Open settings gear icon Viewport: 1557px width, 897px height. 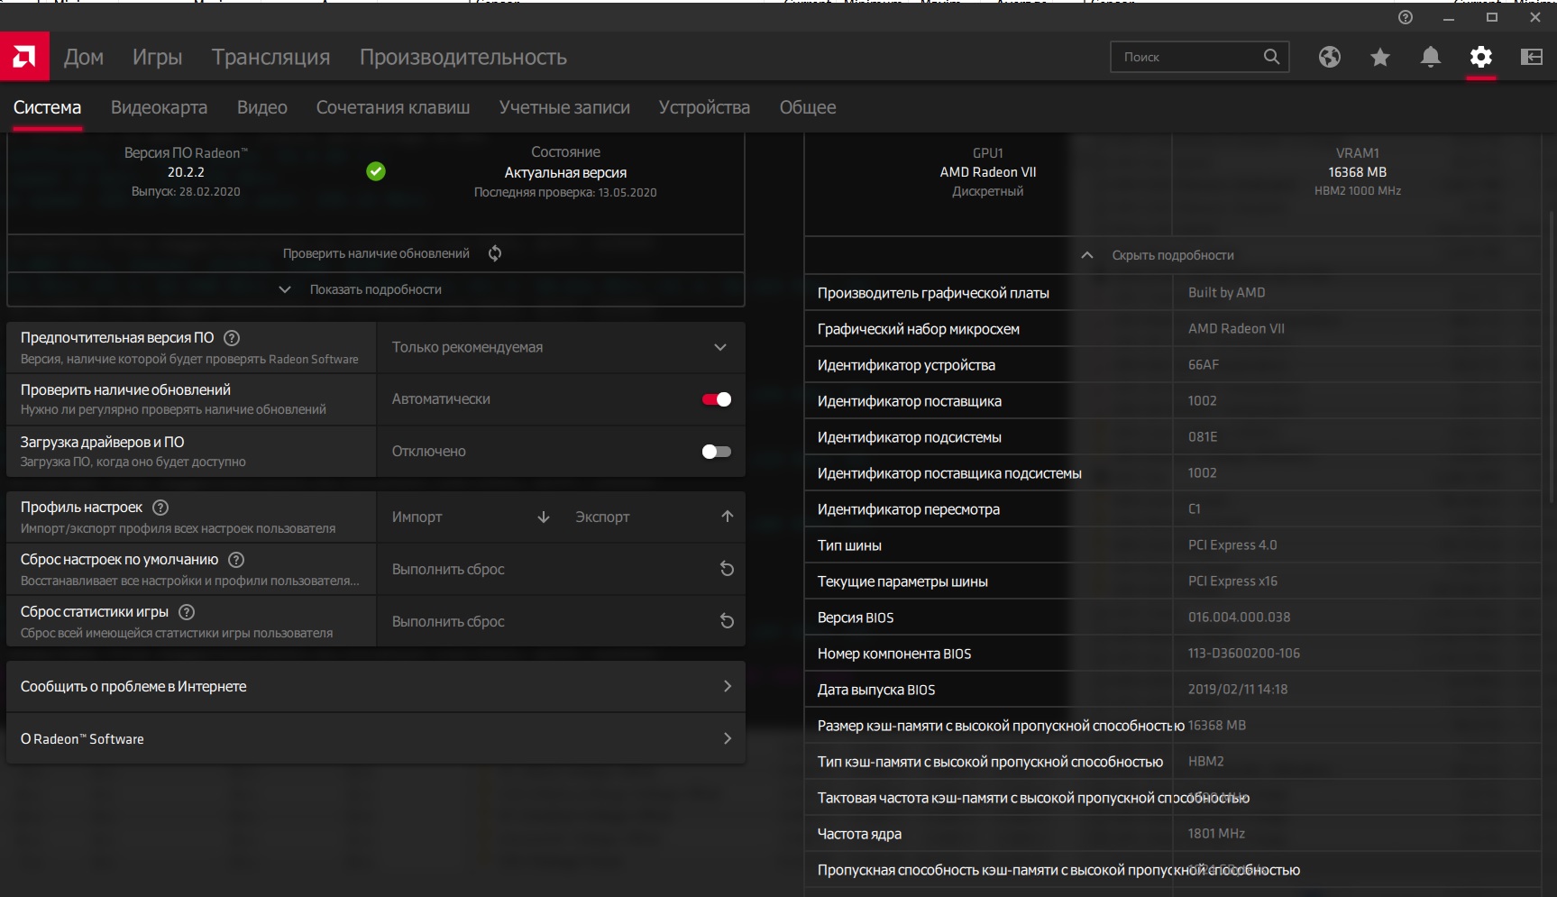point(1481,57)
